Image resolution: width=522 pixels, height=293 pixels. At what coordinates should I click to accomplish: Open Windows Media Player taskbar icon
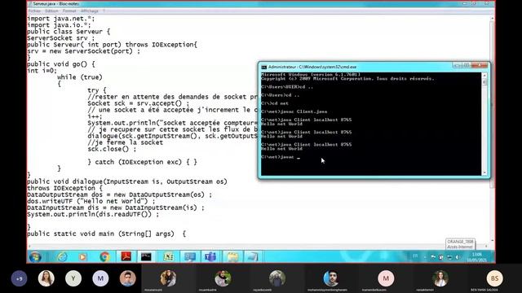82,257
